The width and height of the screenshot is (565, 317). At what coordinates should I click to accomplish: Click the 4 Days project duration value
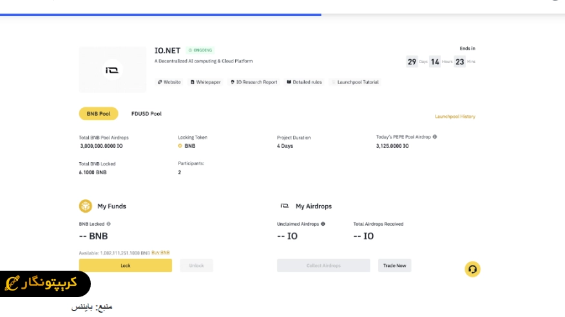pyautogui.click(x=285, y=146)
